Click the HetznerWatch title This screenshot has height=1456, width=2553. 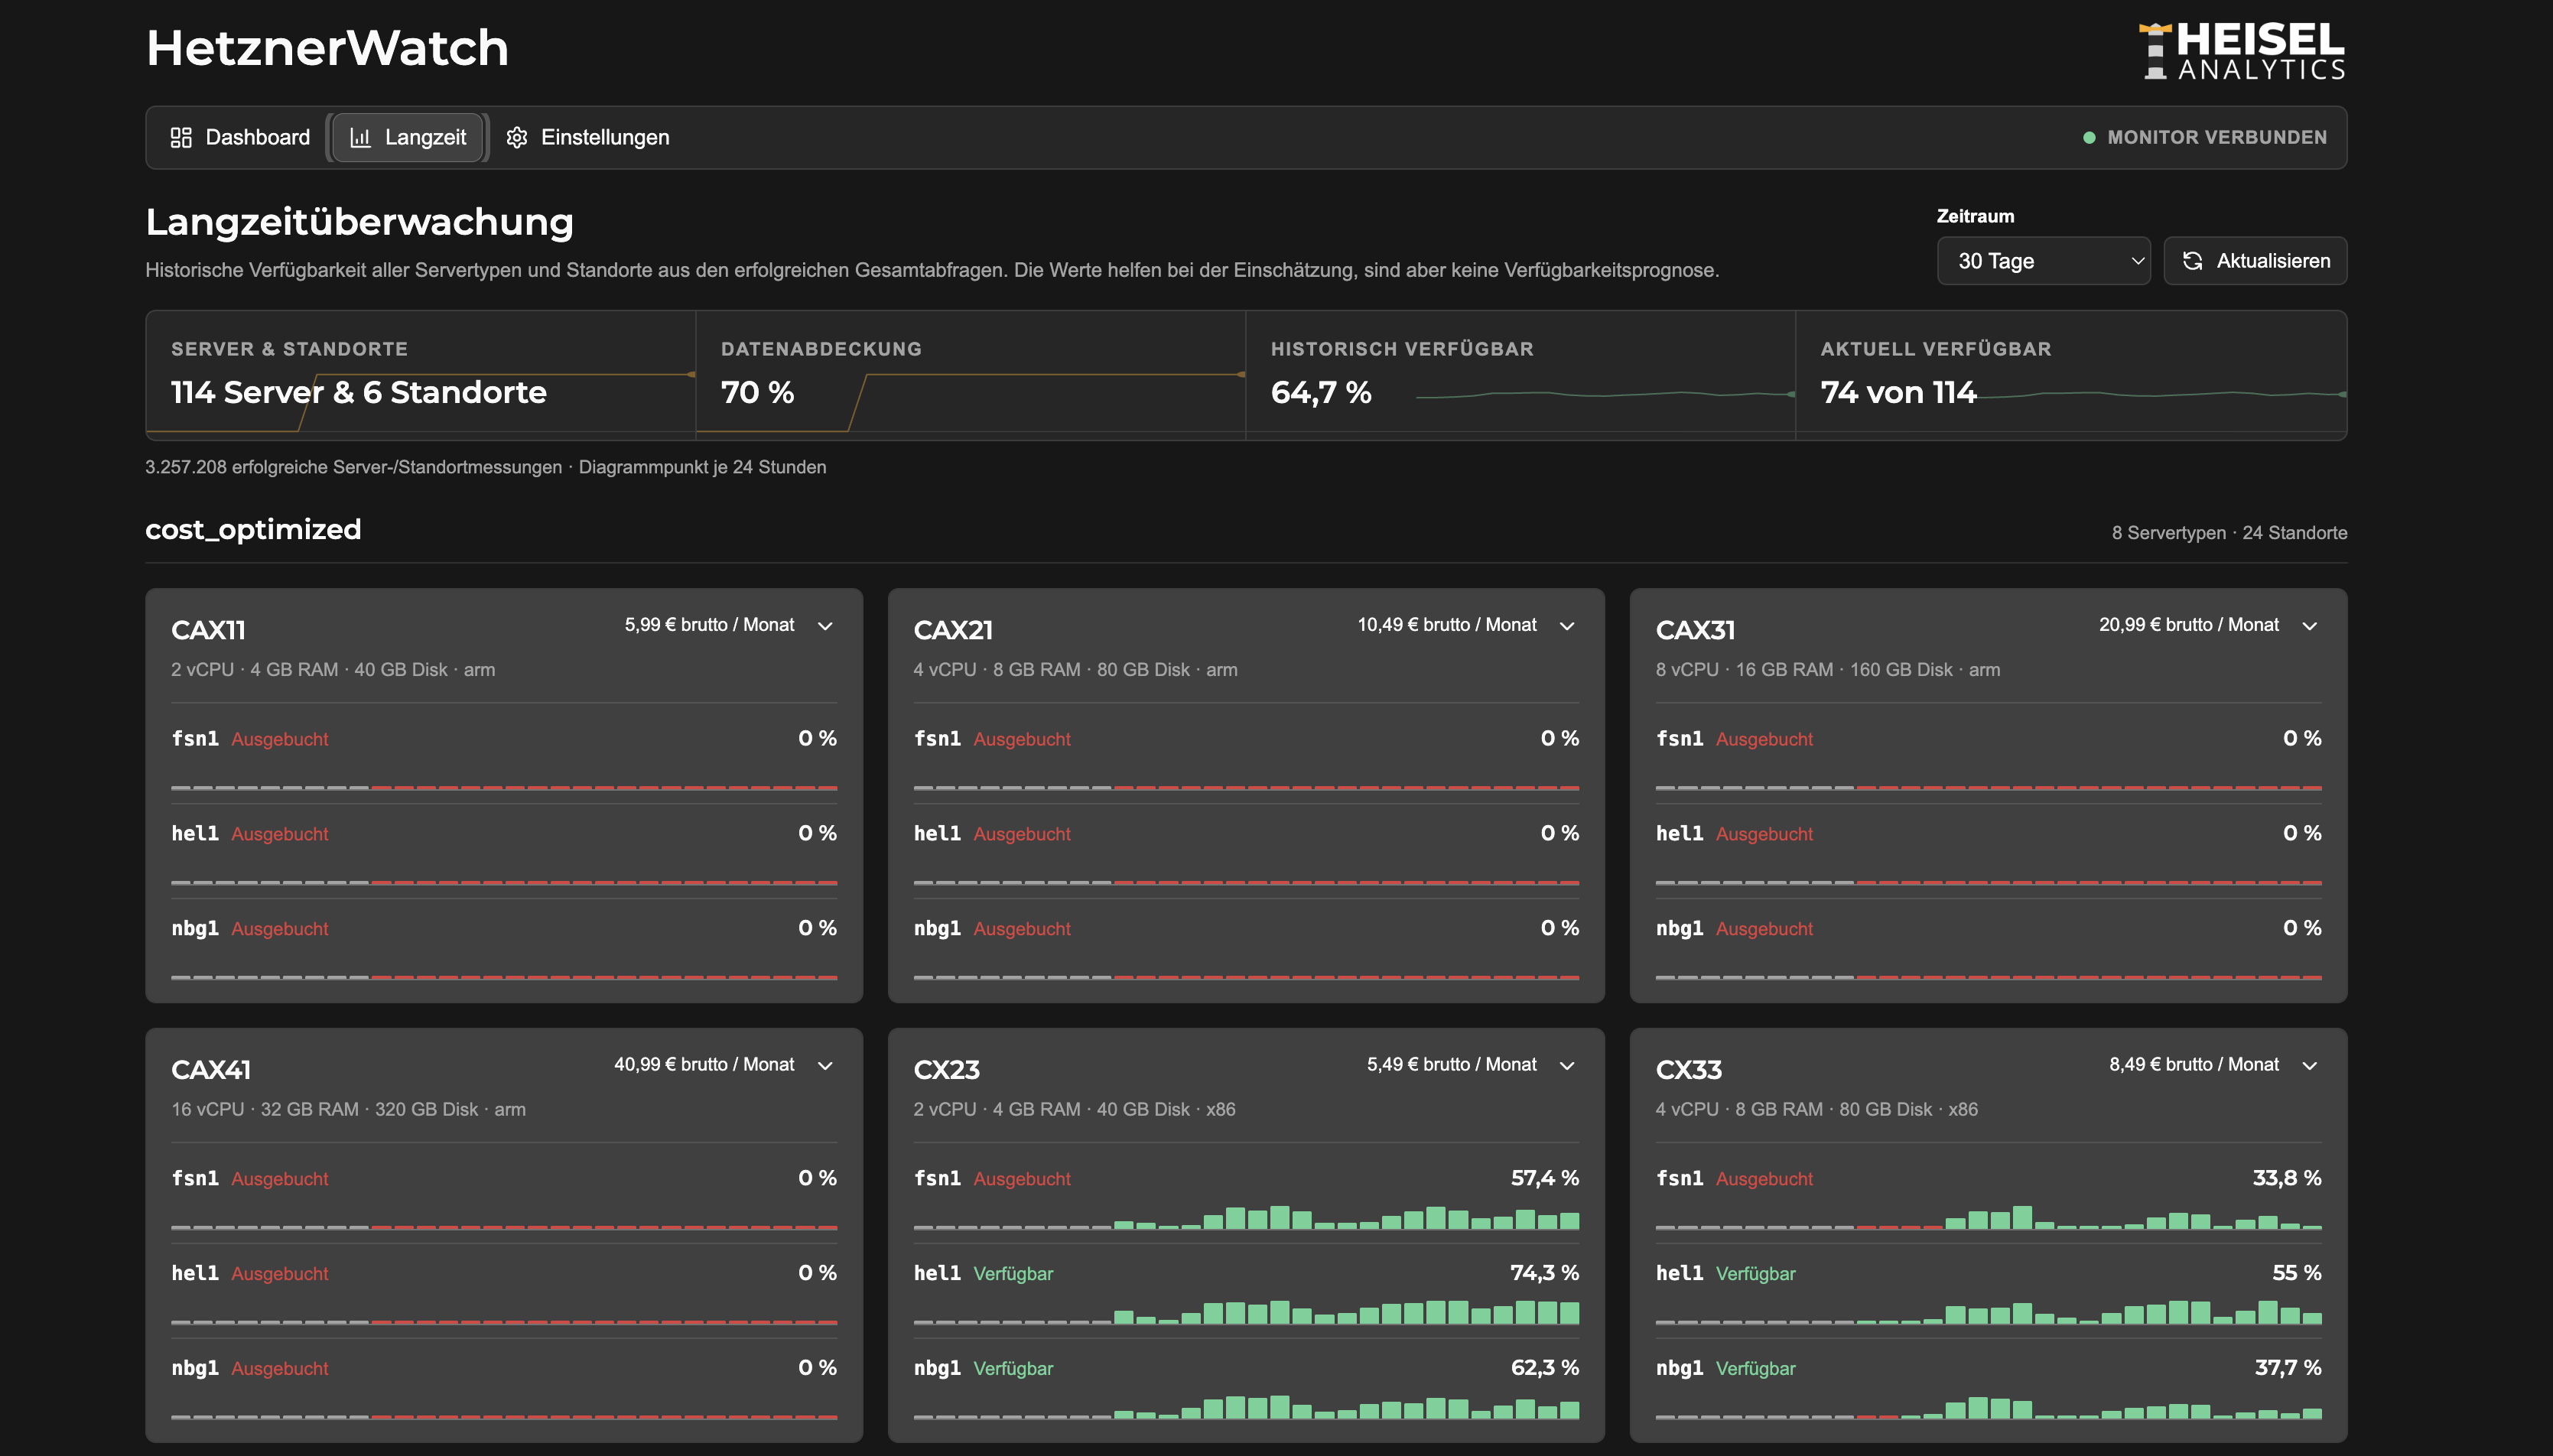327,48
